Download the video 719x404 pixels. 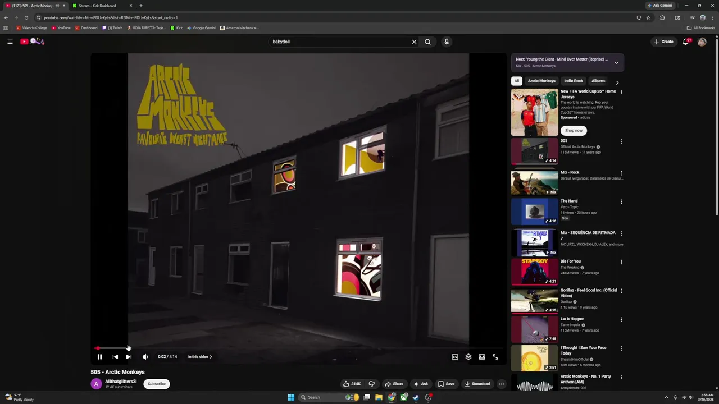(477, 384)
